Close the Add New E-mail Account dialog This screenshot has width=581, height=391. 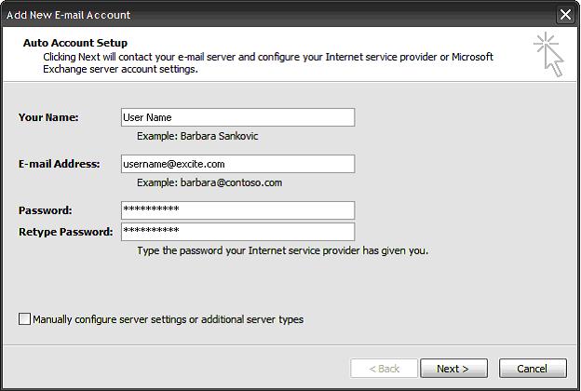click(565, 15)
